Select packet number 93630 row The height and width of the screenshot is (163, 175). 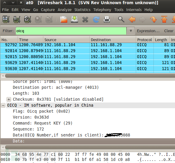88,69
